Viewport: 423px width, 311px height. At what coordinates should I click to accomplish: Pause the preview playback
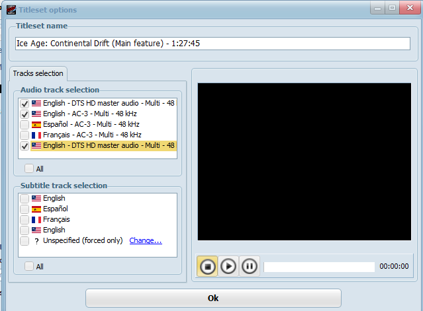tap(250, 266)
